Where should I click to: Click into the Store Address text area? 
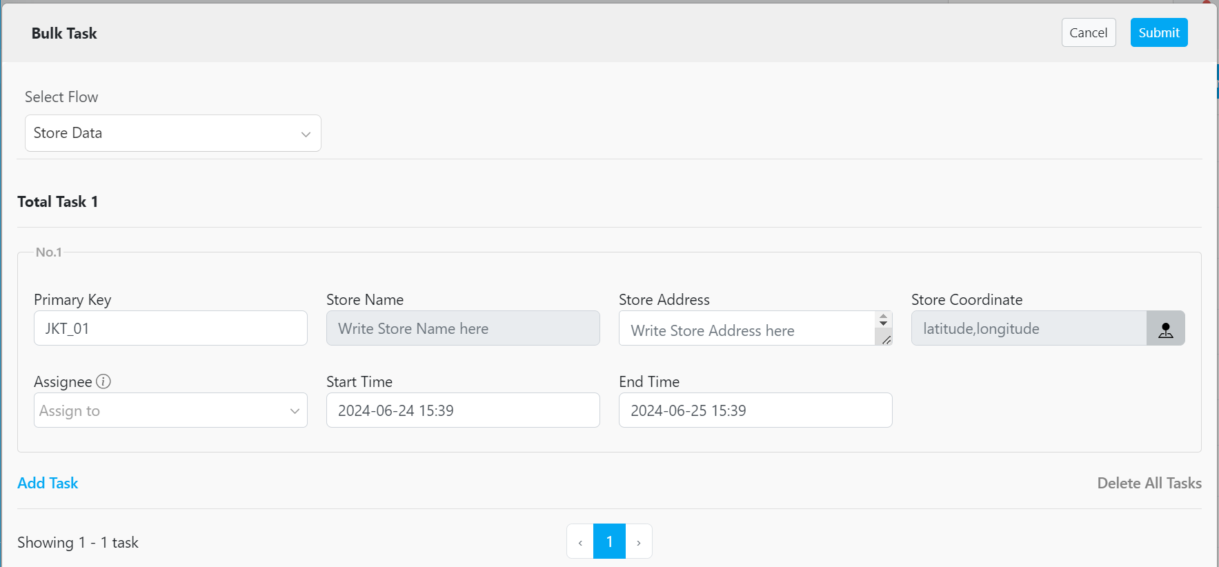(x=746, y=330)
